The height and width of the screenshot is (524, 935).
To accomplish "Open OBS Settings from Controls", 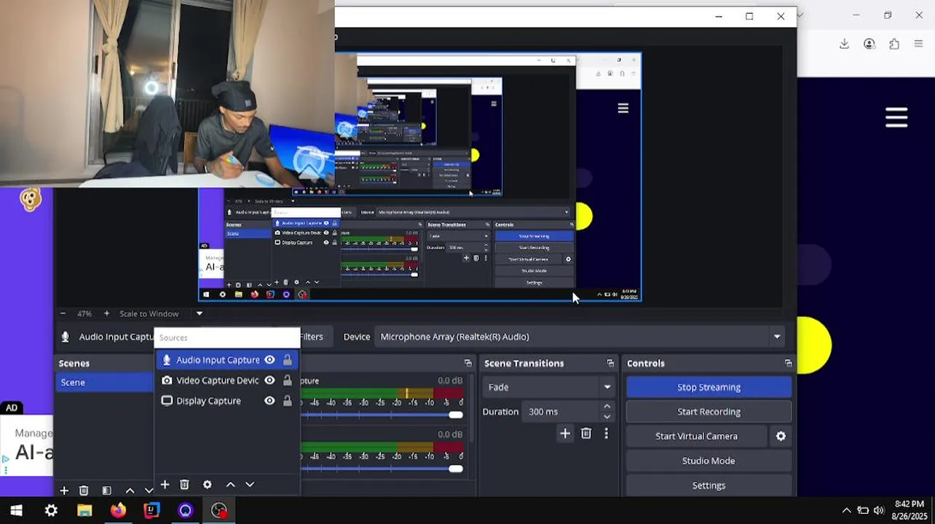I will [709, 485].
